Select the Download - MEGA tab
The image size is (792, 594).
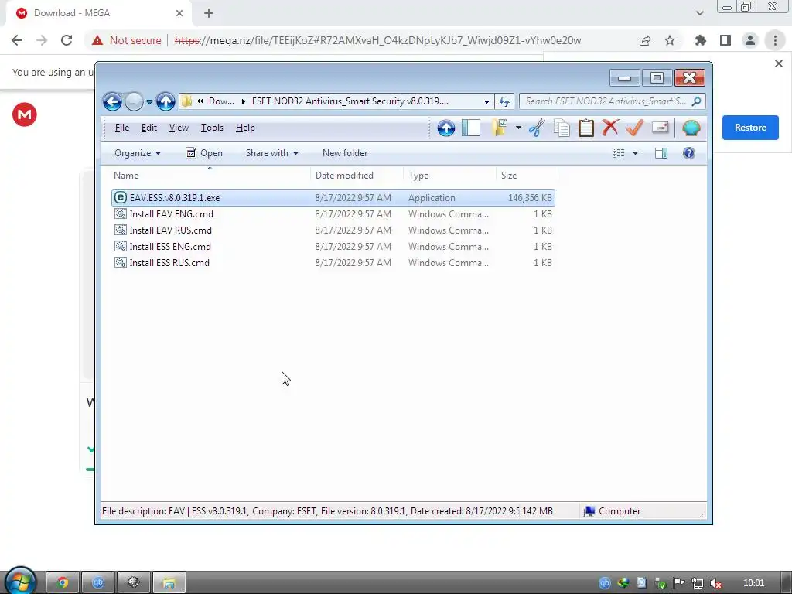point(99,14)
